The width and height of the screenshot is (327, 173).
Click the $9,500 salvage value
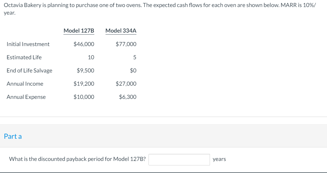pos(85,70)
